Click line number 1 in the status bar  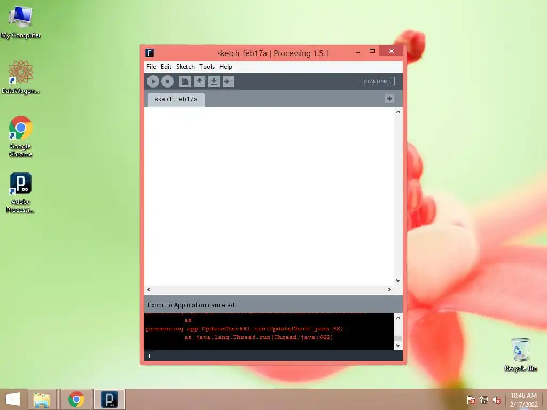149,356
